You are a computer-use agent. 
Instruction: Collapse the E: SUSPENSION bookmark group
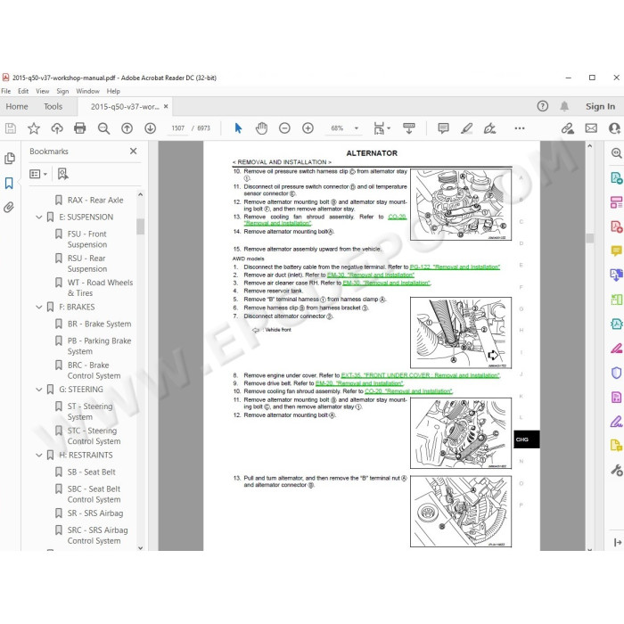pyautogui.click(x=39, y=218)
